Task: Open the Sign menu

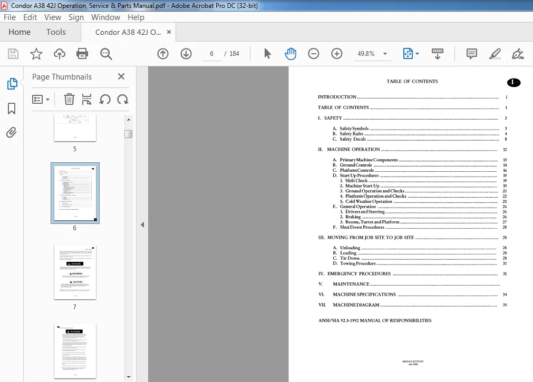Action: click(76, 17)
